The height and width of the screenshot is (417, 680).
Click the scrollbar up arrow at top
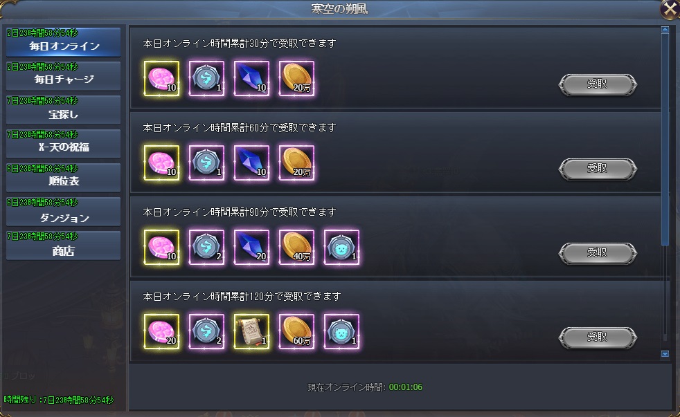click(x=665, y=30)
